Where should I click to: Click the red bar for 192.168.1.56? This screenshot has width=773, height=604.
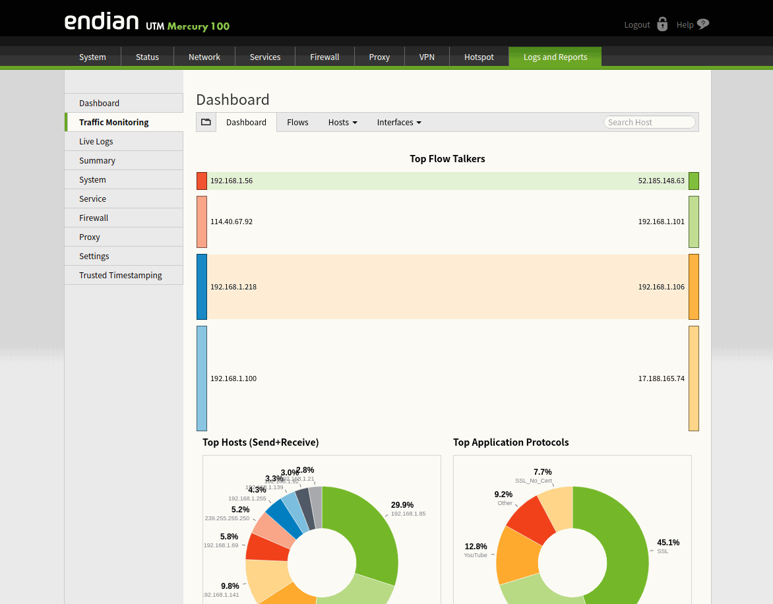[x=202, y=181]
